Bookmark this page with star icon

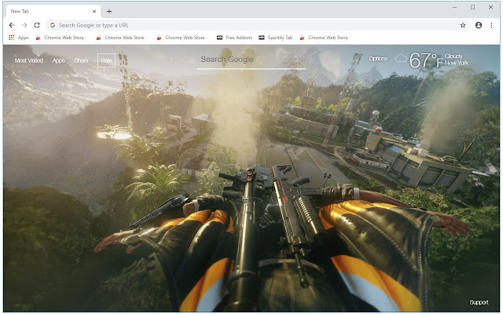click(463, 25)
